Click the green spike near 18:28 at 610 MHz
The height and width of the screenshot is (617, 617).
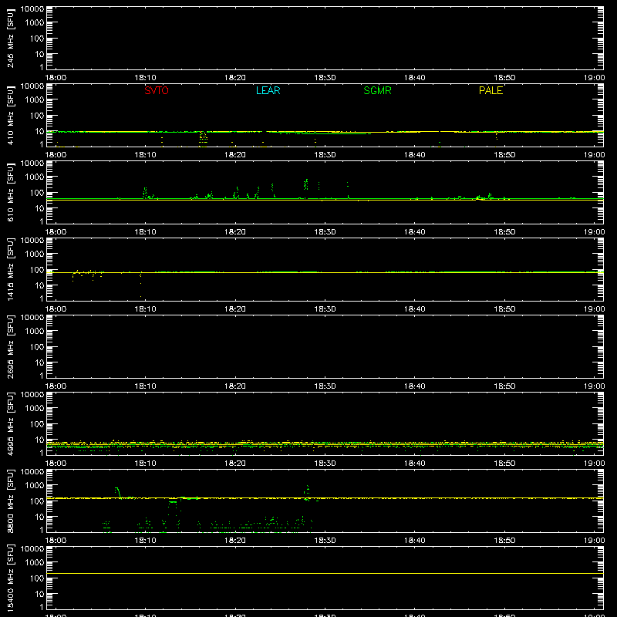point(306,184)
